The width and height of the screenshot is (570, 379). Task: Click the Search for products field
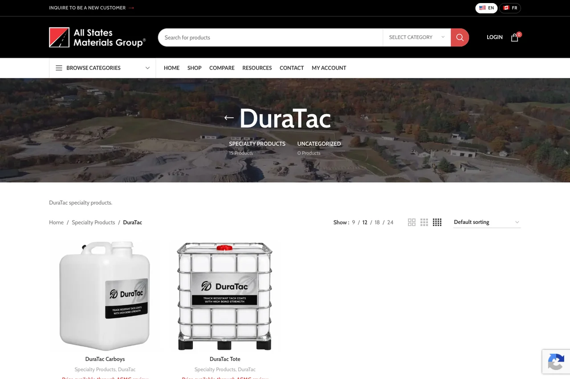pos(270,37)
